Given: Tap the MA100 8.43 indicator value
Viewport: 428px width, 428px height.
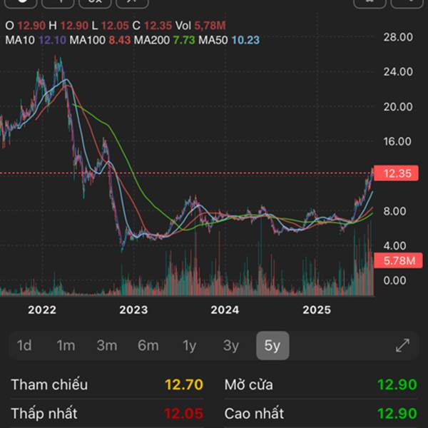Looking at the screenshot, I should pos(100,40).
